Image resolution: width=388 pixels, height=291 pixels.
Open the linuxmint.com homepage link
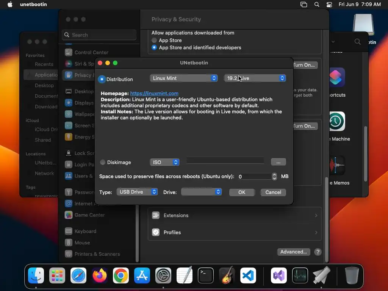[154, 93]
